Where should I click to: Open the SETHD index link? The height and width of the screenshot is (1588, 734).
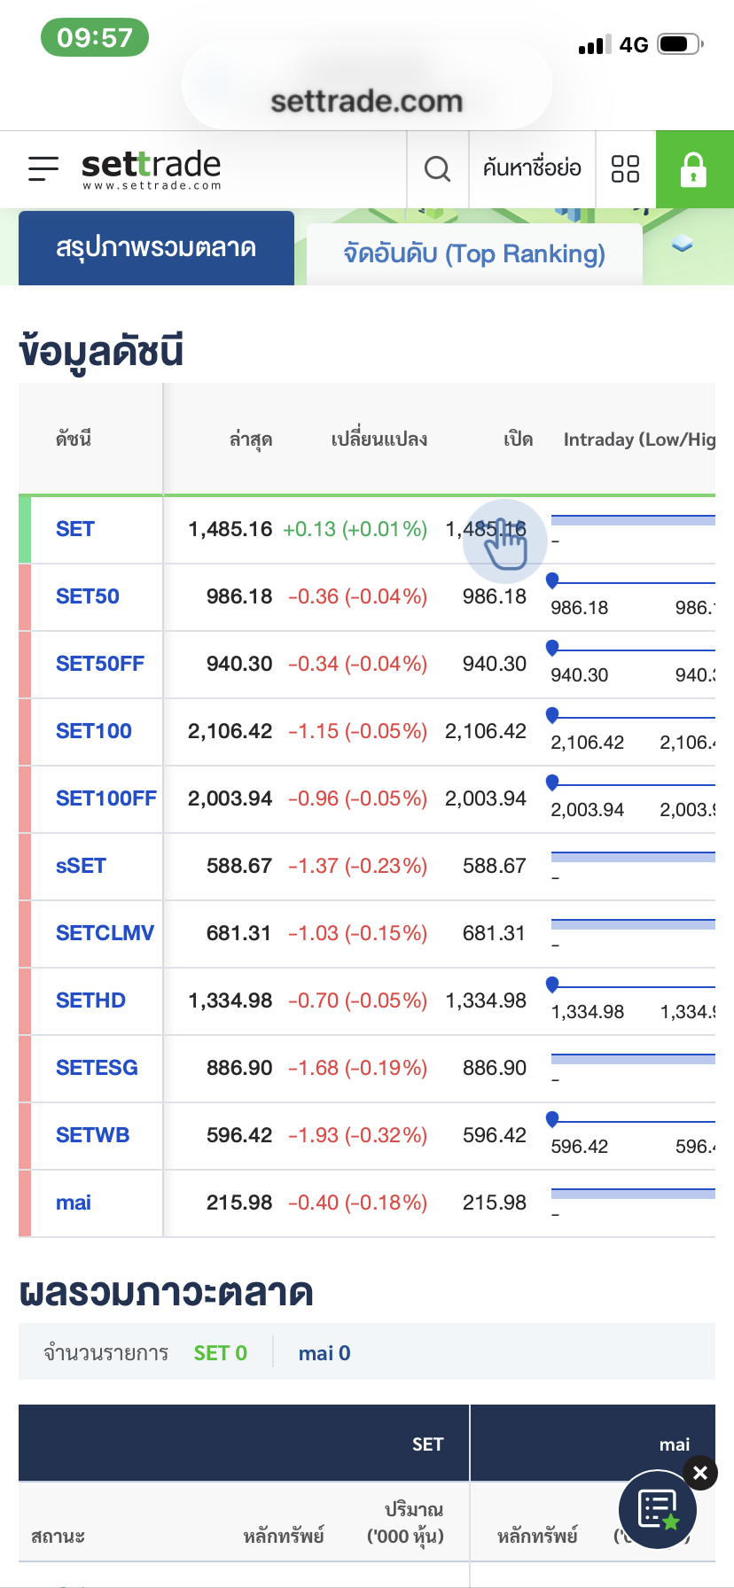point(90,1000)
